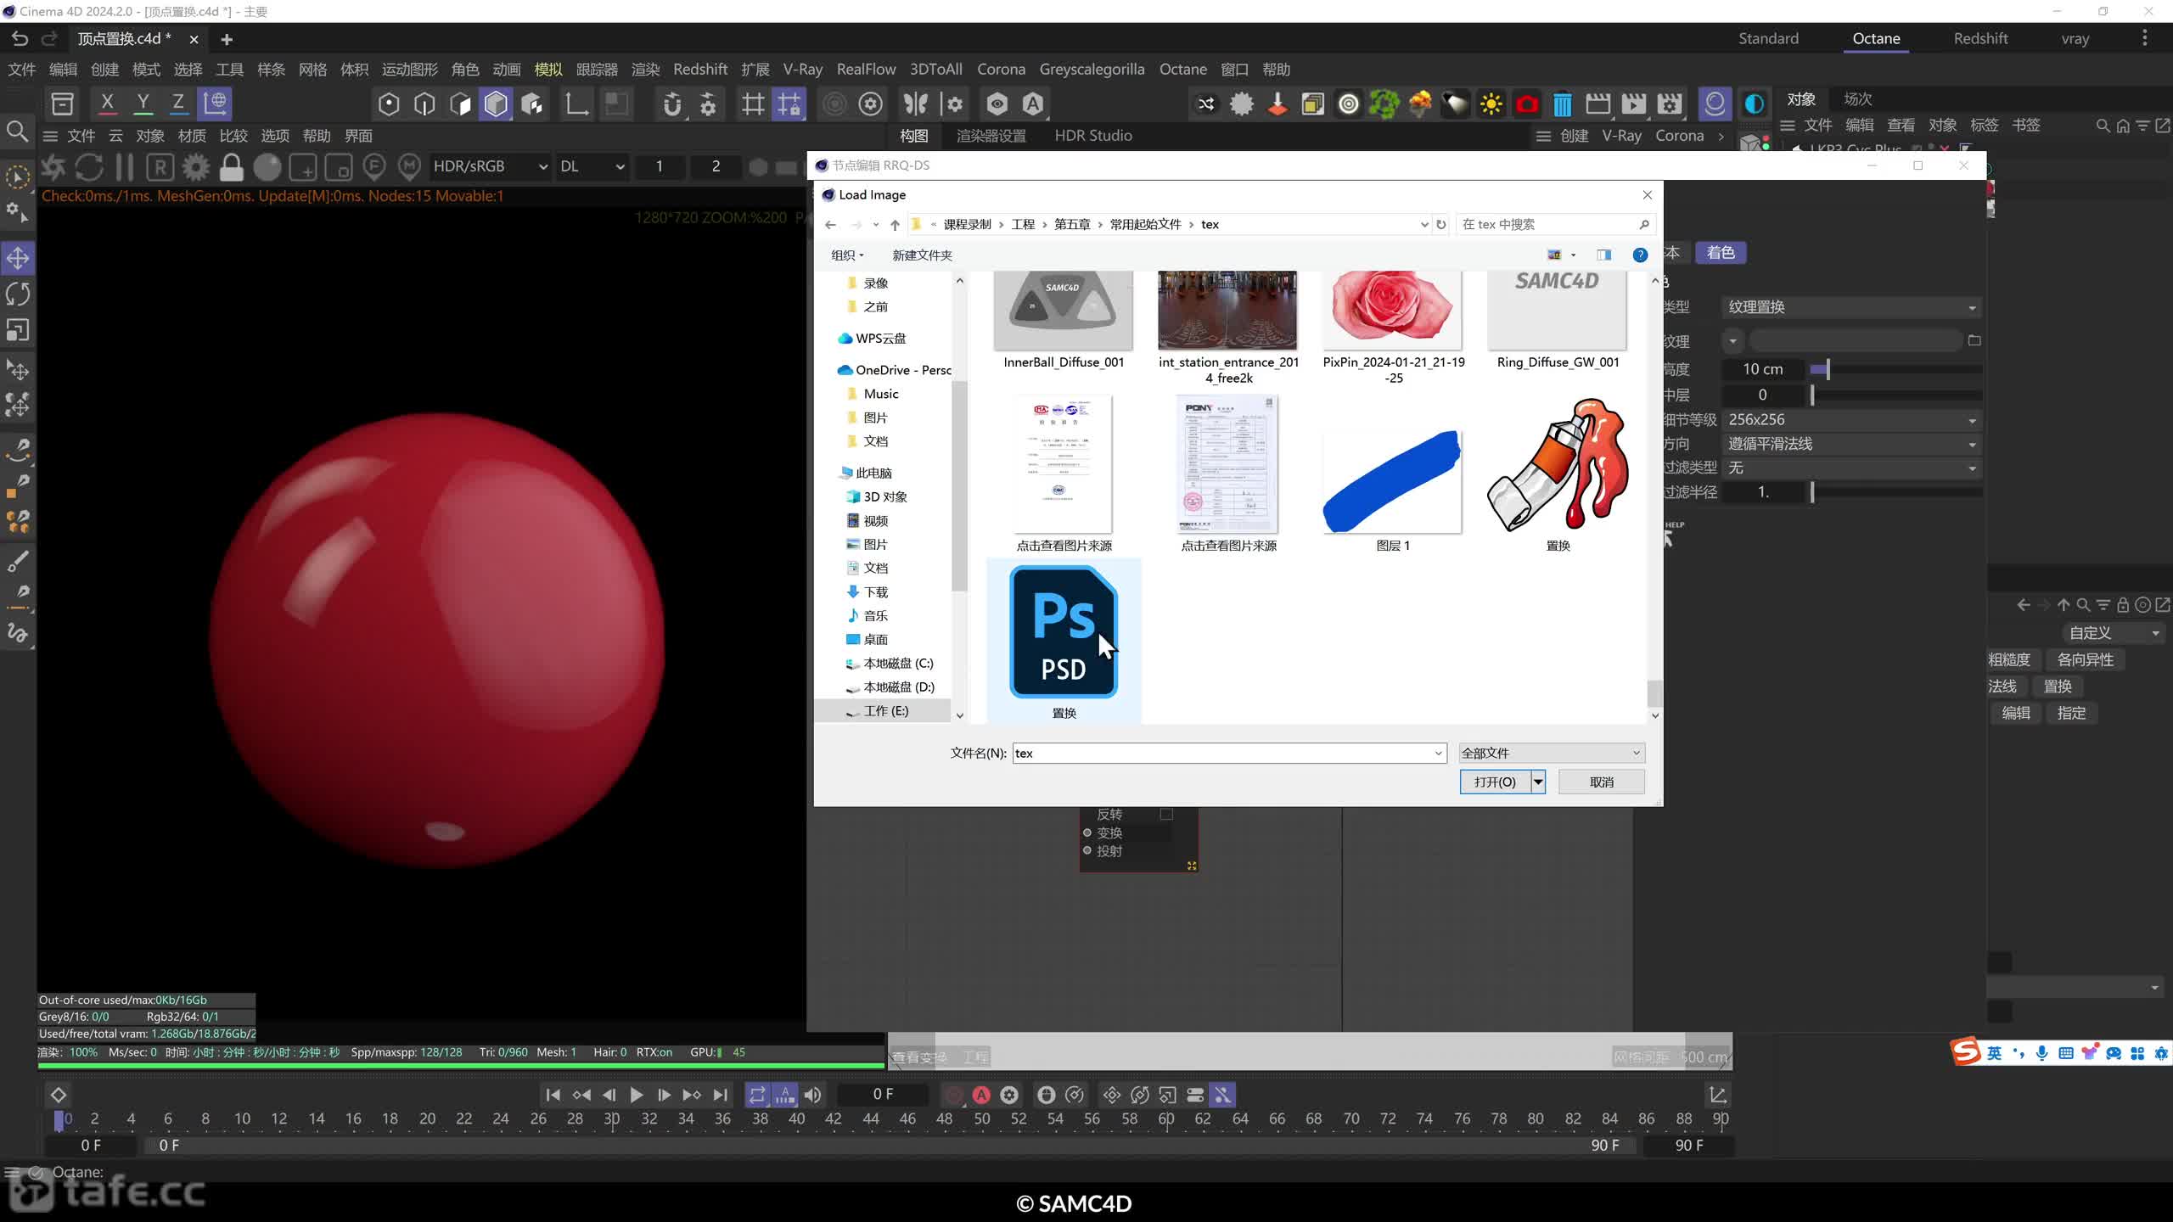Select the Scale tool in left toolbar

click(18, 329)
